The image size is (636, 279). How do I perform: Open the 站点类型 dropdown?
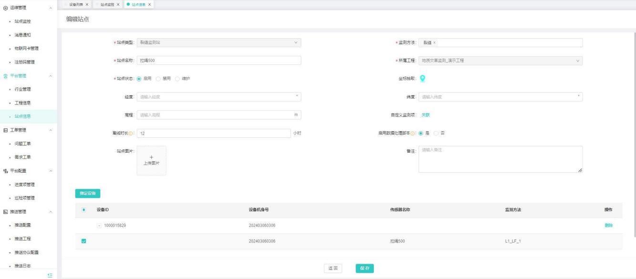coord(219,42)
